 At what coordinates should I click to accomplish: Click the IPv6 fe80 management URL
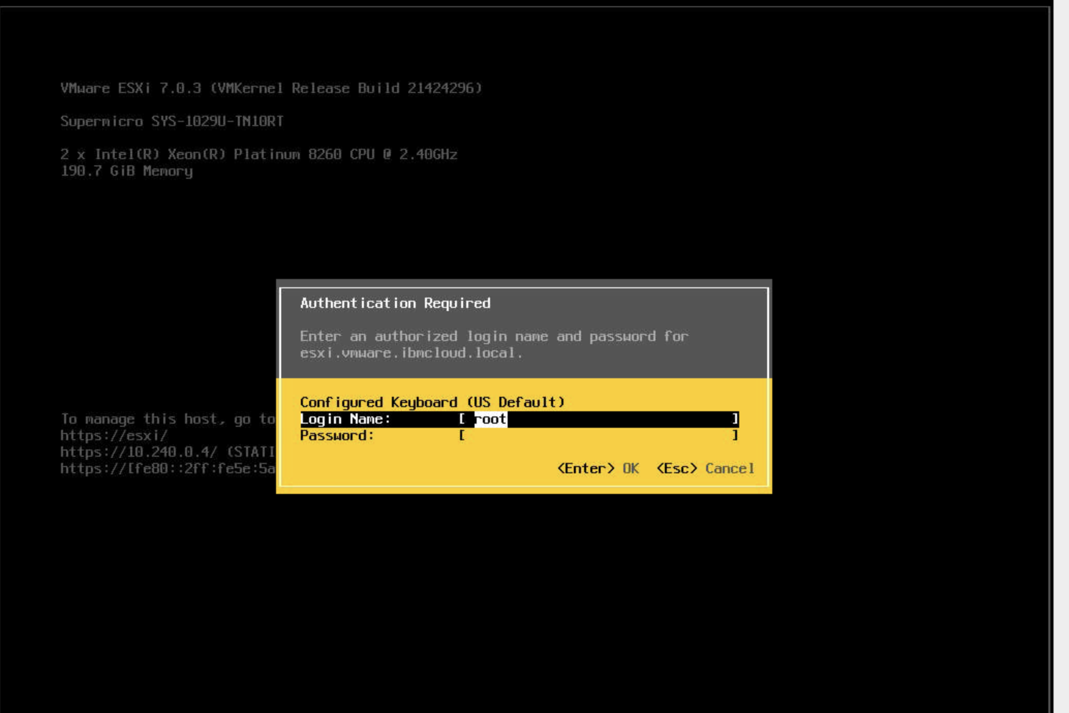pos(167,469)
